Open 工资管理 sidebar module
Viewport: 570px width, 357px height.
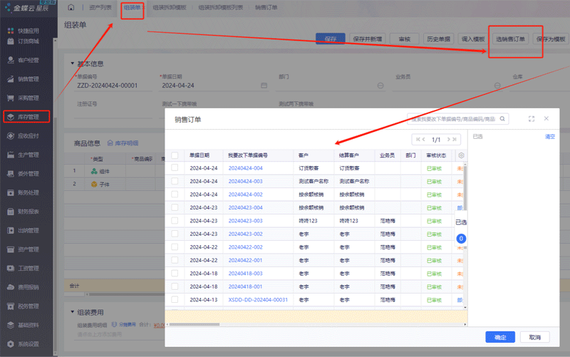[24, 269]
